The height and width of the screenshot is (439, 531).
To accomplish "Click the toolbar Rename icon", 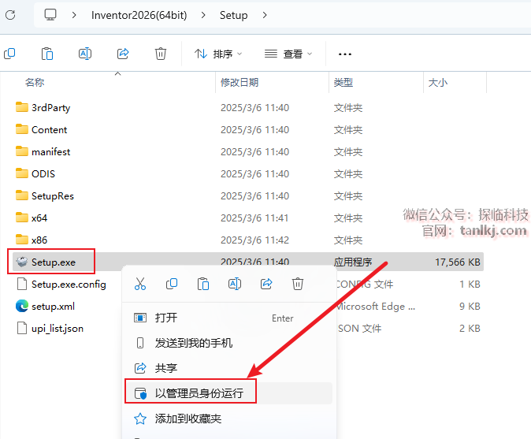I will click(85, 54).
